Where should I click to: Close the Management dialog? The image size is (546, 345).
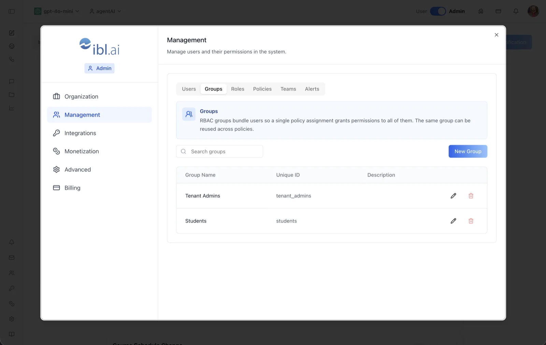click(497, 35)
